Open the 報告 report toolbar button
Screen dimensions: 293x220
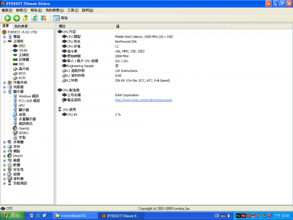(60, 18)
